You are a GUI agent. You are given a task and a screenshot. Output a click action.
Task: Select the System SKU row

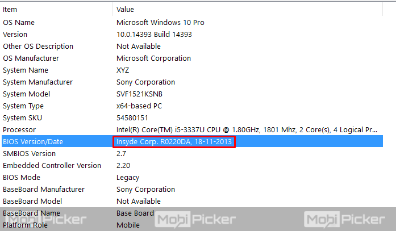23,118
